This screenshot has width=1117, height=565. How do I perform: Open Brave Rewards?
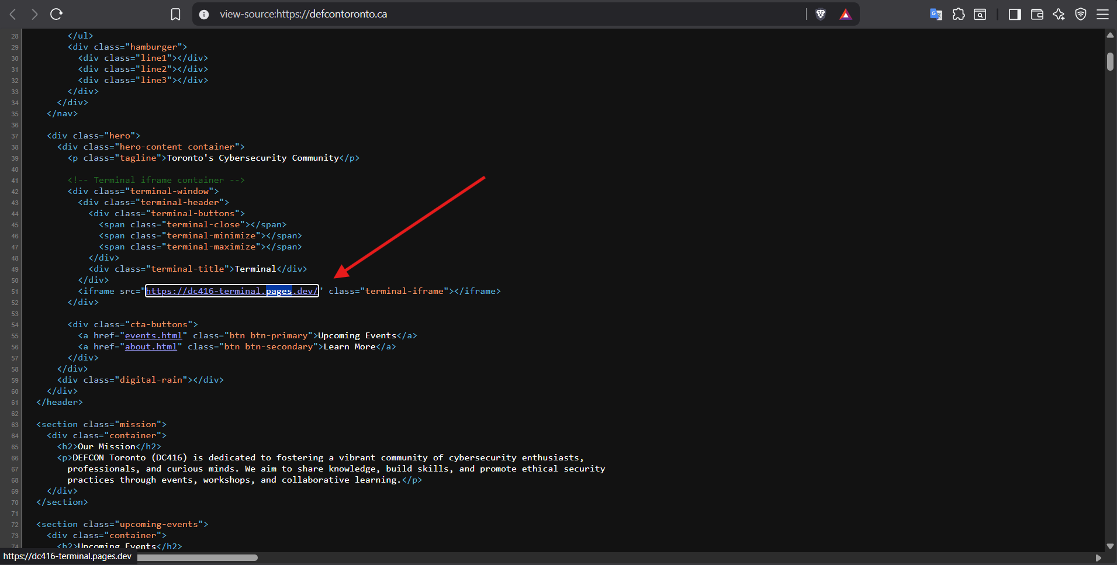846,14
